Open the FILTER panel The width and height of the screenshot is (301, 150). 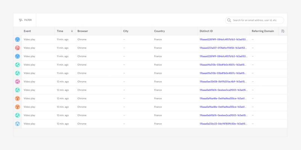click(25, 20)
